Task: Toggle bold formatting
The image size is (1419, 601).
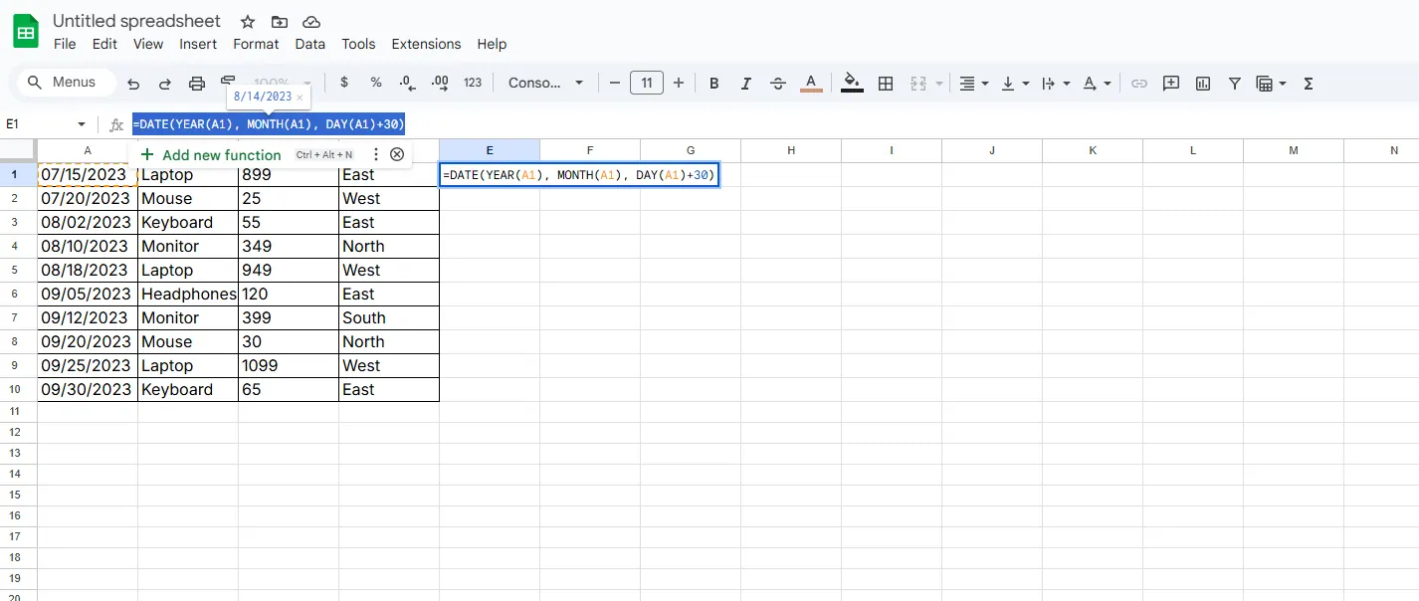Action: pos(713,84)
